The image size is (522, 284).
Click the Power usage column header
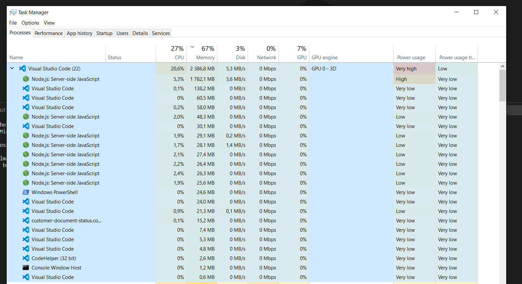(411, 57)
